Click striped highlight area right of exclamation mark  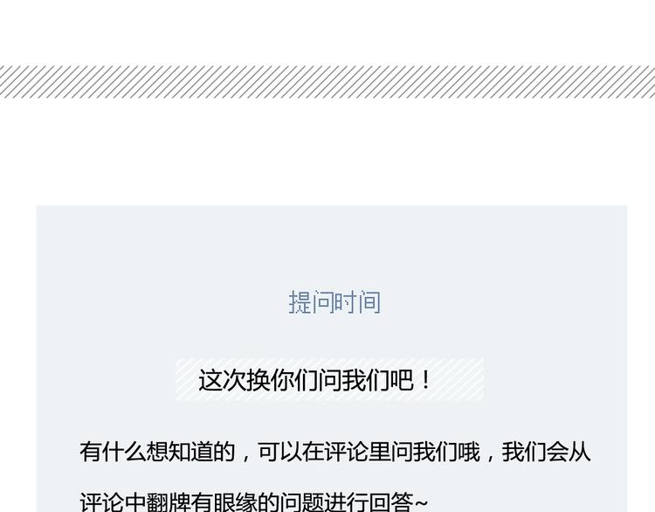tap(458, 379)
